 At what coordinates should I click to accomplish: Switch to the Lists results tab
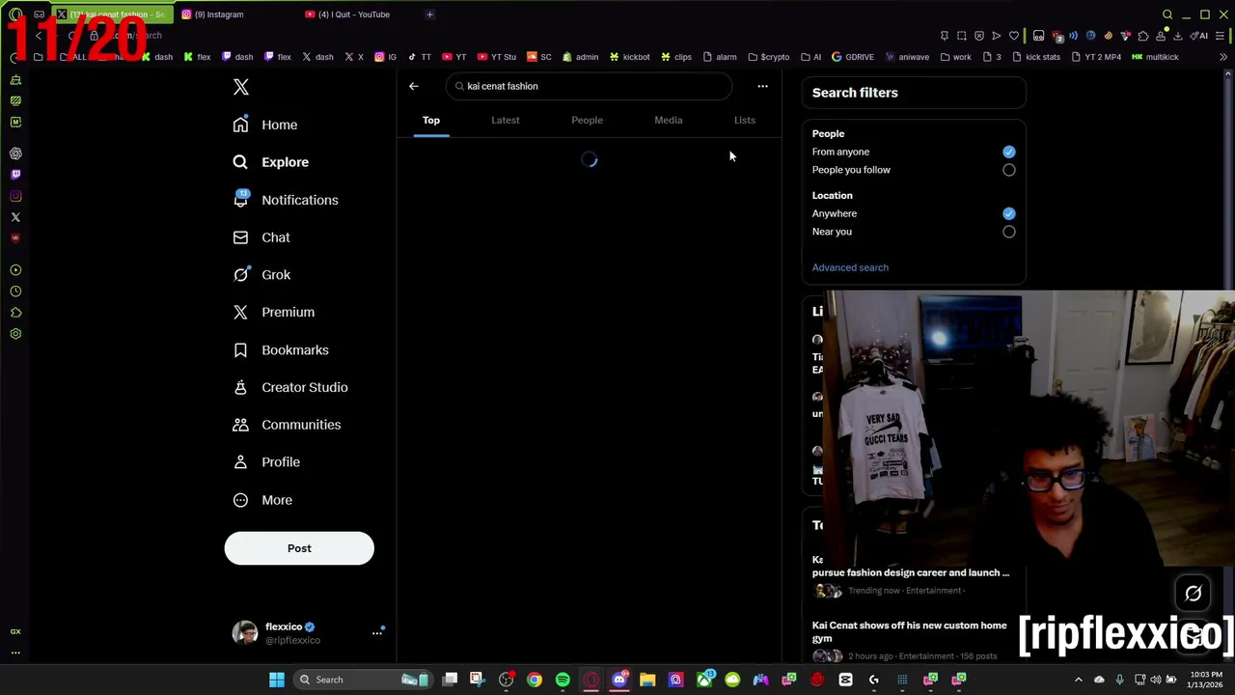click(745, 121)
